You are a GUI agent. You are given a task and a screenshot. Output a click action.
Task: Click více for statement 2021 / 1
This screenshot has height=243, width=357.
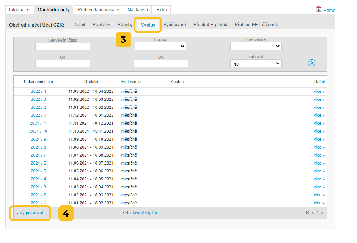(319, 203)
